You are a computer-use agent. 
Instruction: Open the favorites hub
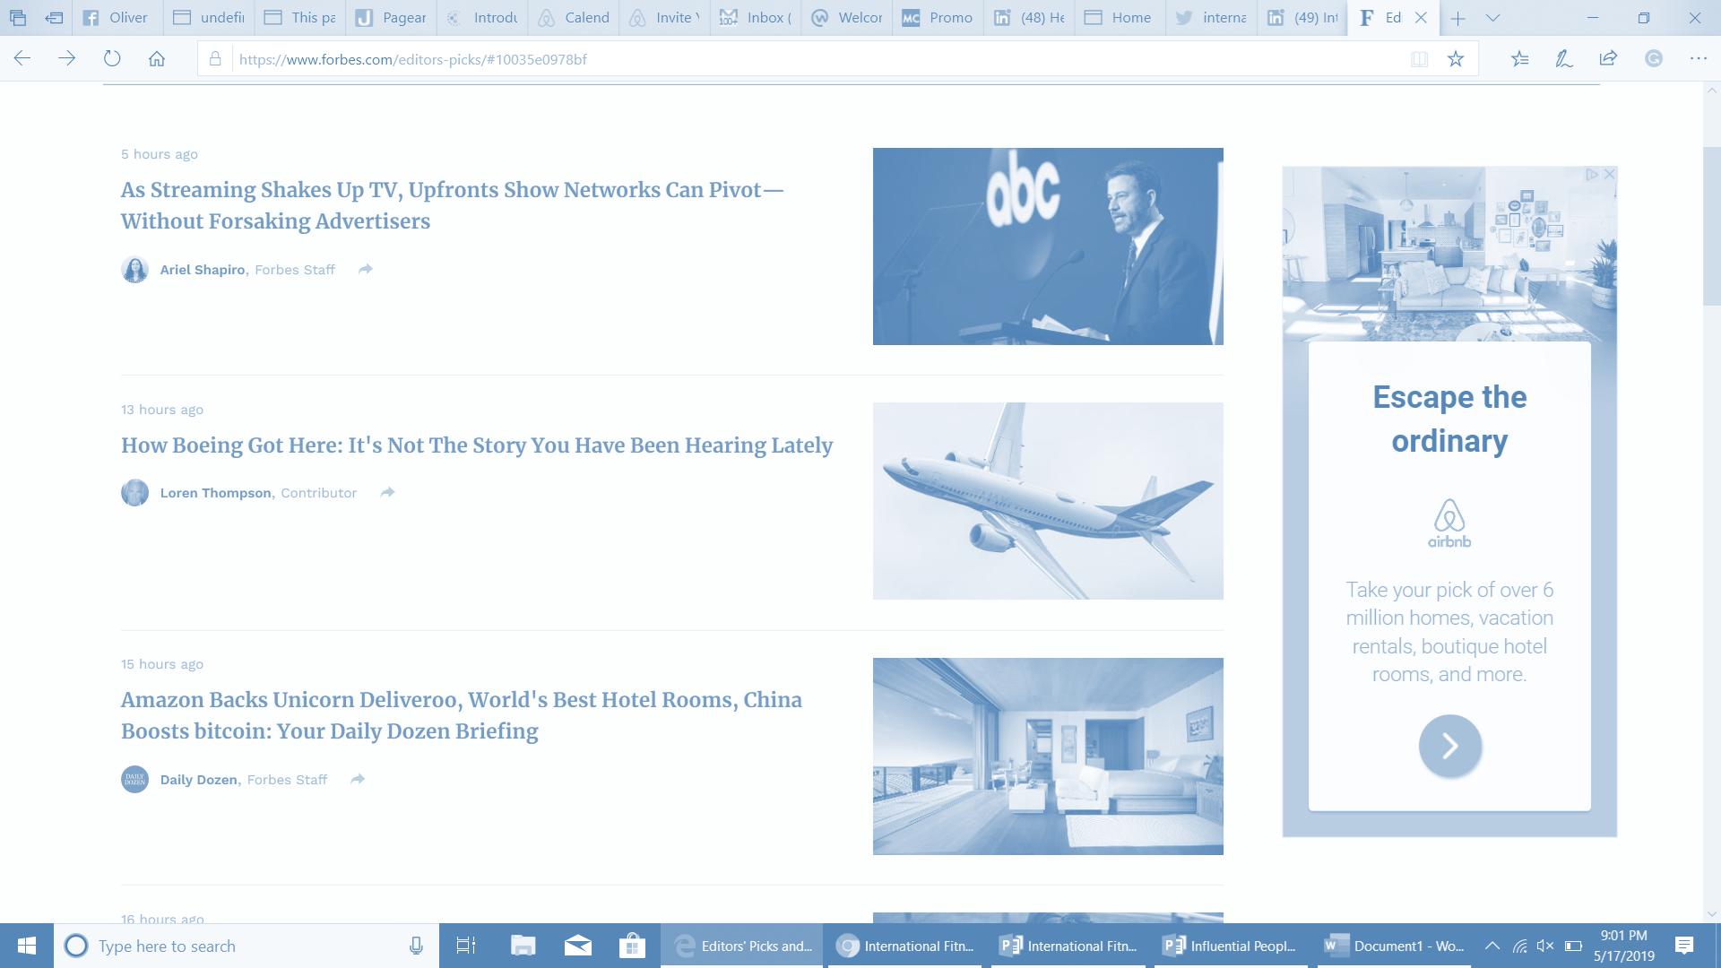tap(1519, 59)
